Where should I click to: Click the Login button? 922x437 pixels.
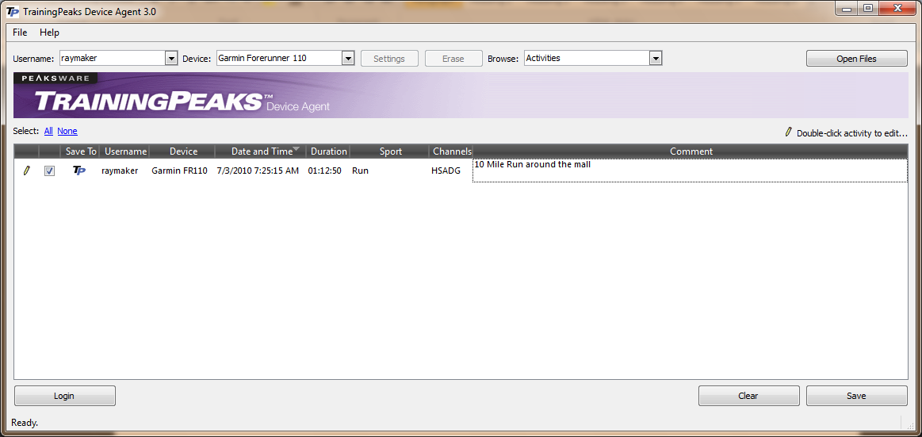coord(64,396)
